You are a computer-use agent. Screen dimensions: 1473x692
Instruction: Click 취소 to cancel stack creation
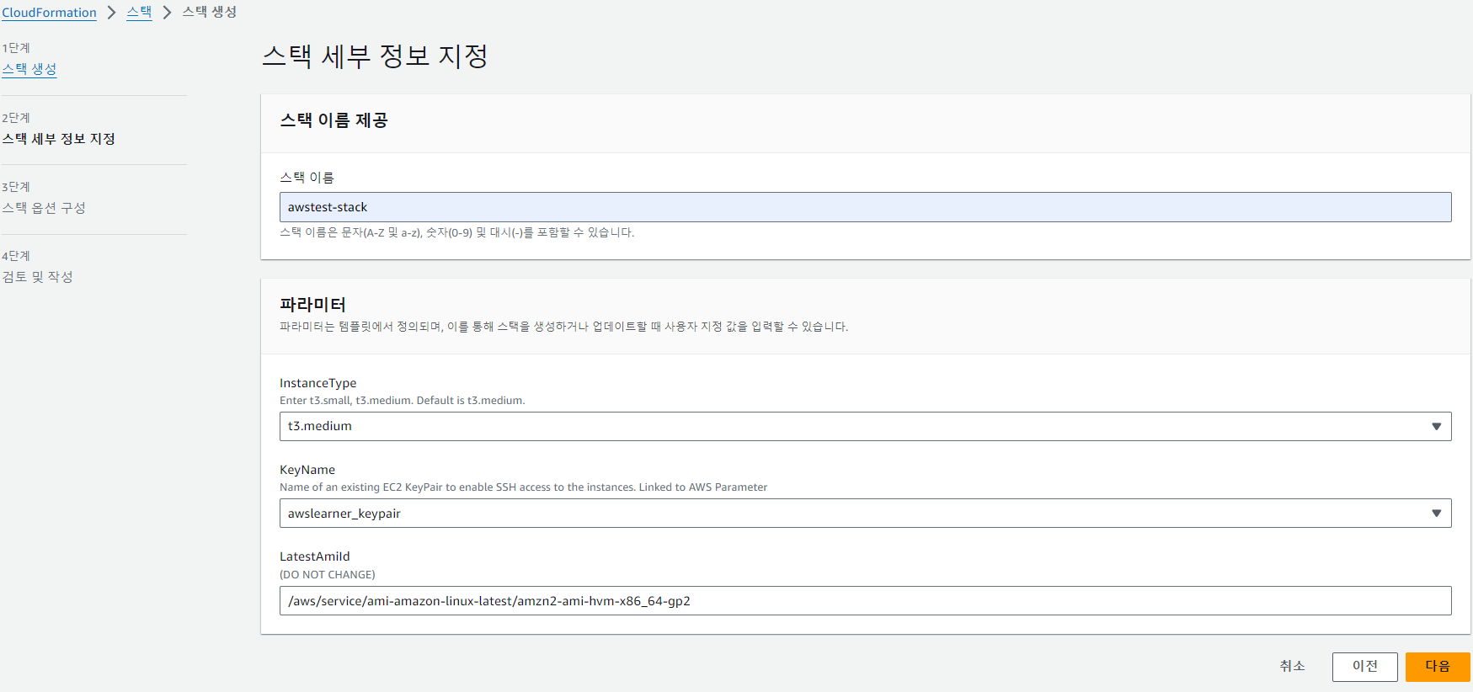point(1292,666)
